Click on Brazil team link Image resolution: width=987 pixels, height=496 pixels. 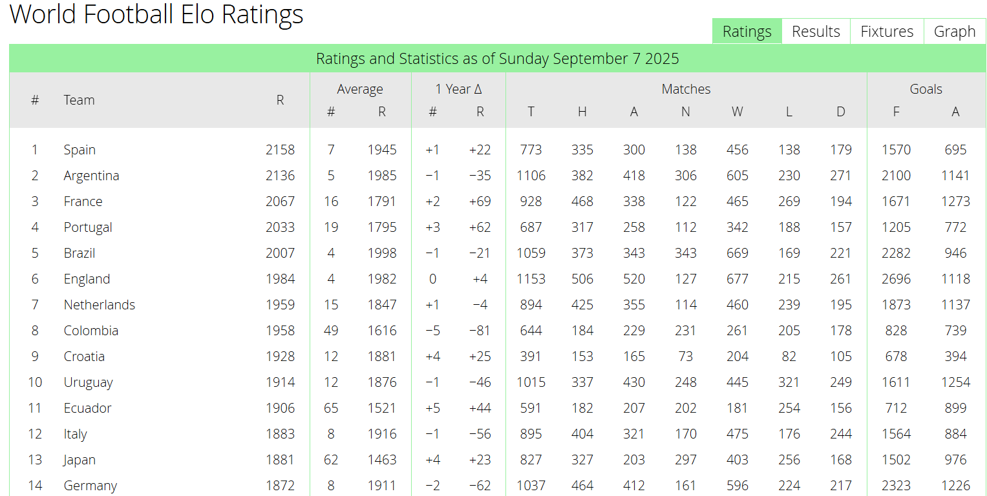(x=80, y=253)
